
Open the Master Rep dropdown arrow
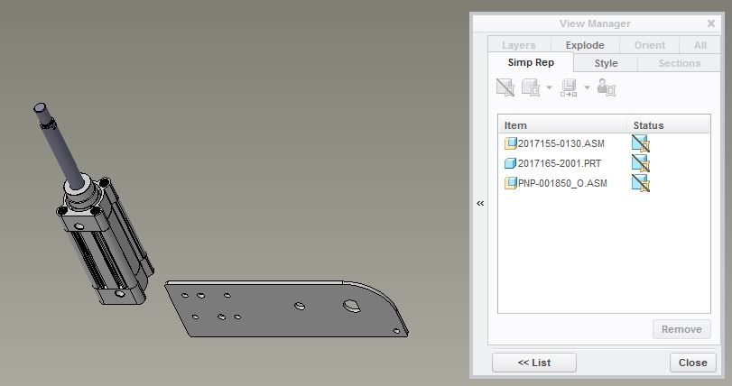coord(549,87)
